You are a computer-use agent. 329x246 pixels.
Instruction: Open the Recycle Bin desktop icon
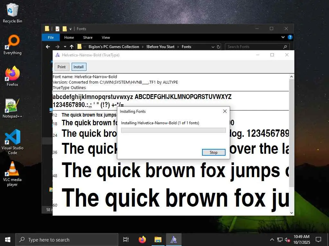(x=13, y=13)
